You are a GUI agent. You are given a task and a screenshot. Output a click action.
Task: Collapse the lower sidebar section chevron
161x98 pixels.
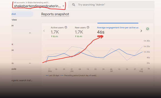(x=30, y=63)
